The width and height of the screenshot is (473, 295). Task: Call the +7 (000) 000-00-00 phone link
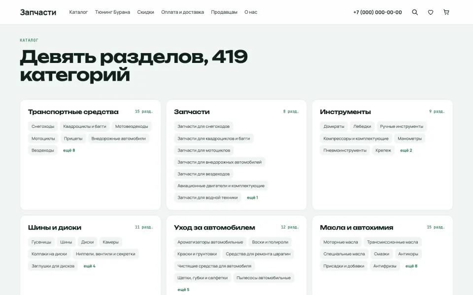tap(377, 12)
